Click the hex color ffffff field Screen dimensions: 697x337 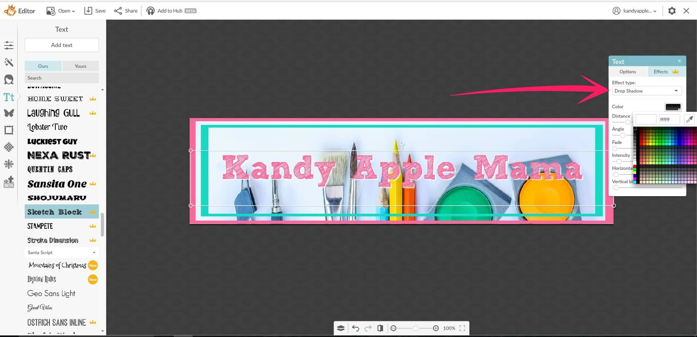click(669, 119)
